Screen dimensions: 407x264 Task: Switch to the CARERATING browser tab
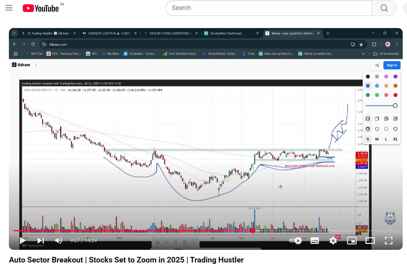tap(171, 33)
